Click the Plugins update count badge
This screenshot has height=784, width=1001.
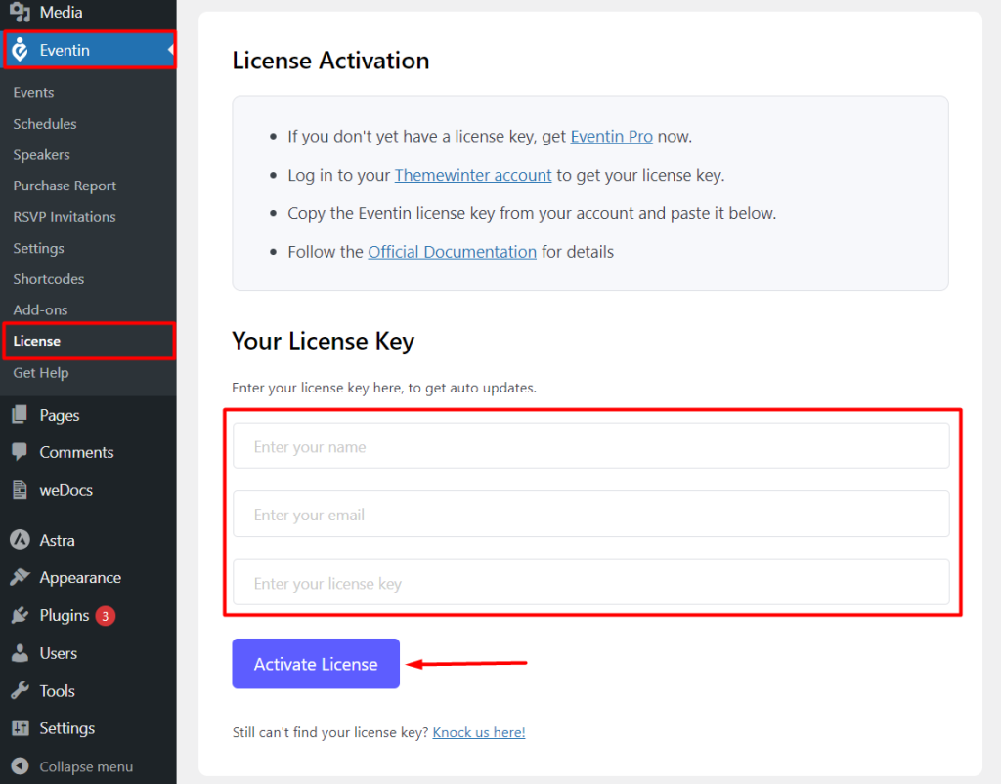click(106, 616)
